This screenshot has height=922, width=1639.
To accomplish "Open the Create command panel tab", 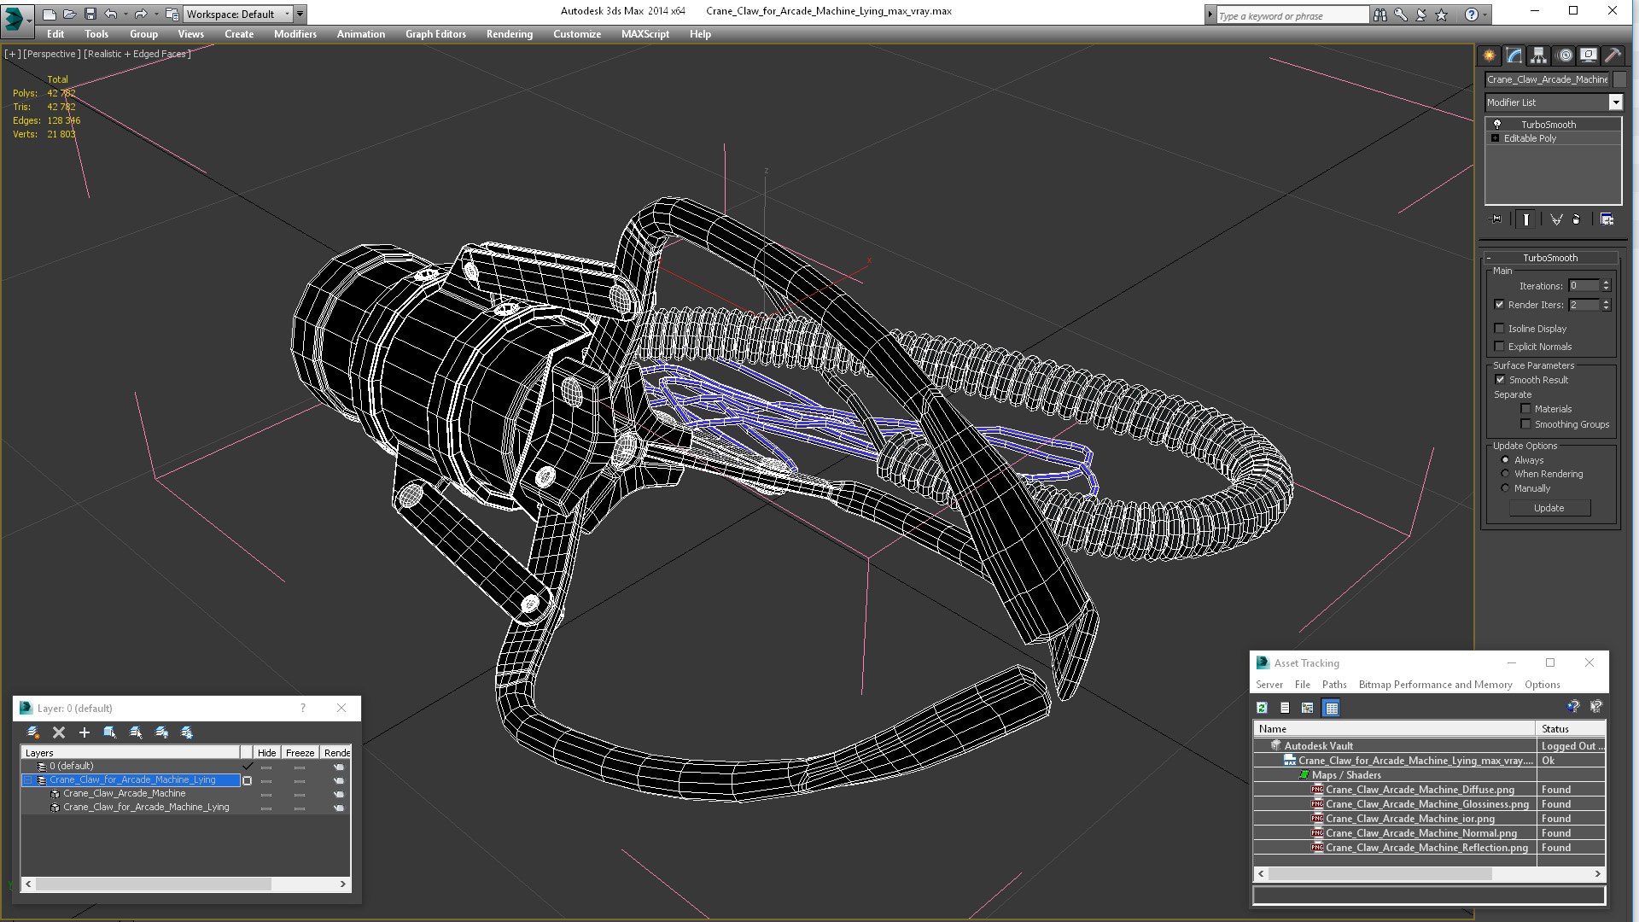I will 1490,55.
